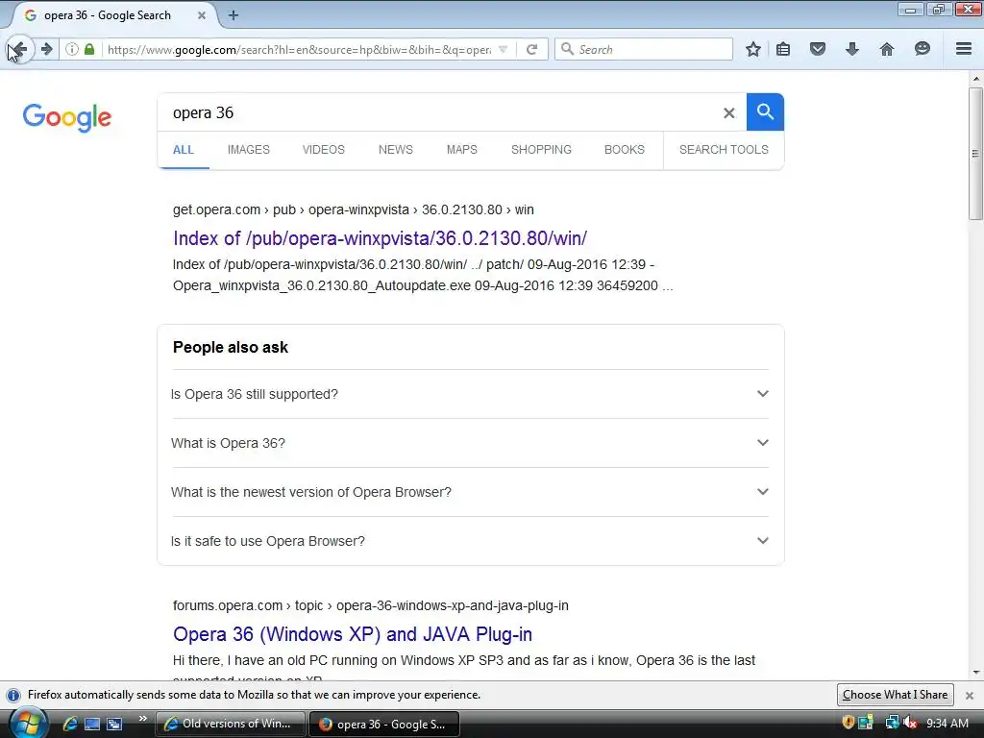
Task: Go to Firefox home page icon
Action: [887, 49]
